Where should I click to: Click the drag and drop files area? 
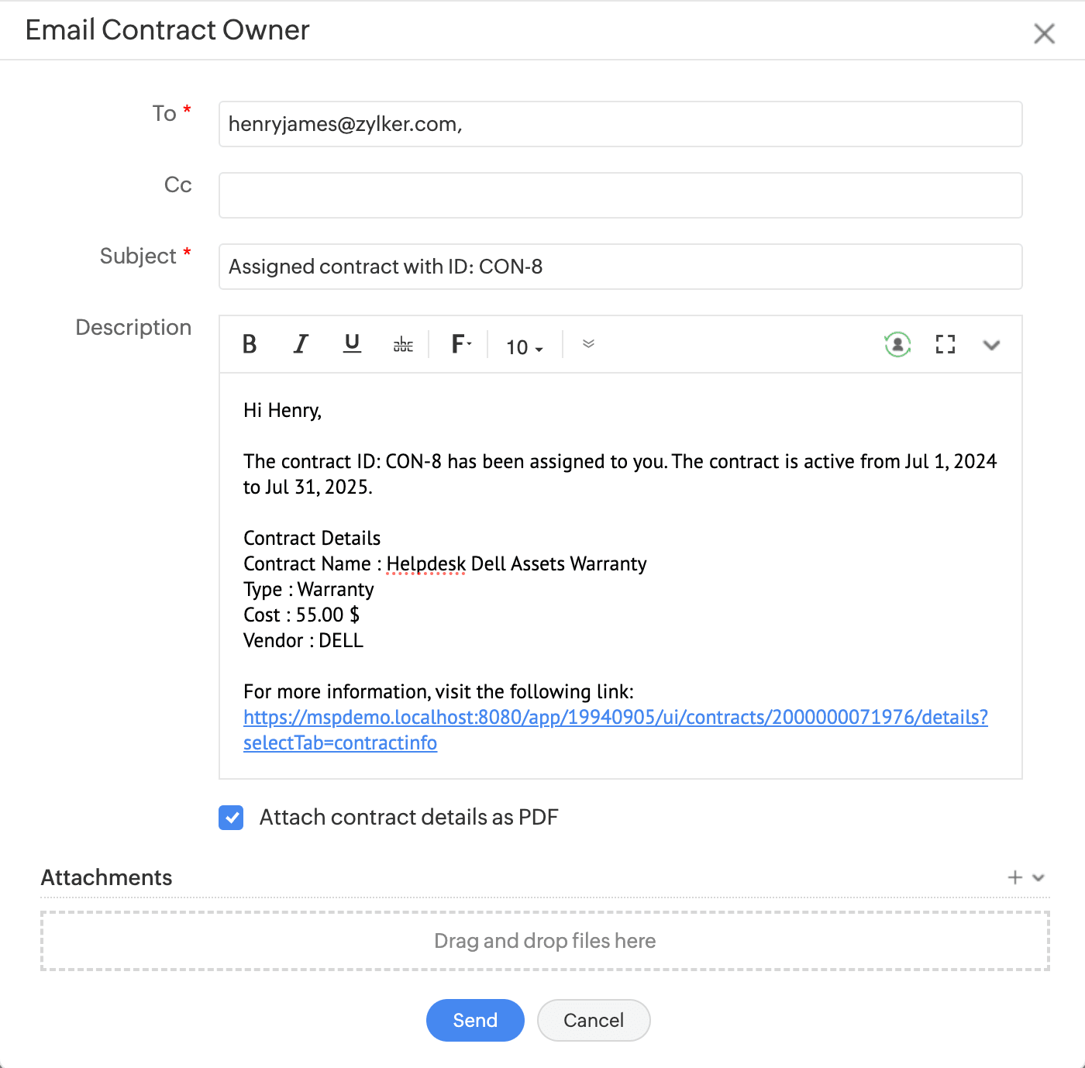[x=545, y=941]
